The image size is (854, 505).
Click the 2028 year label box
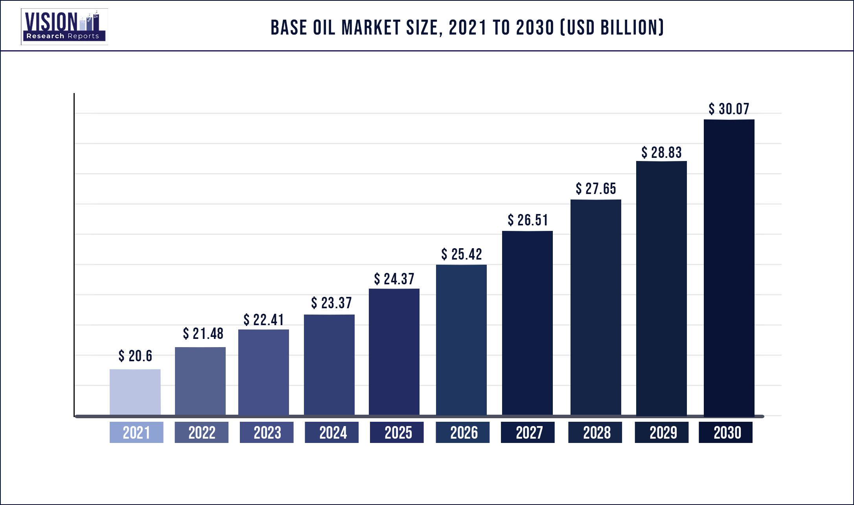point(595,432)
